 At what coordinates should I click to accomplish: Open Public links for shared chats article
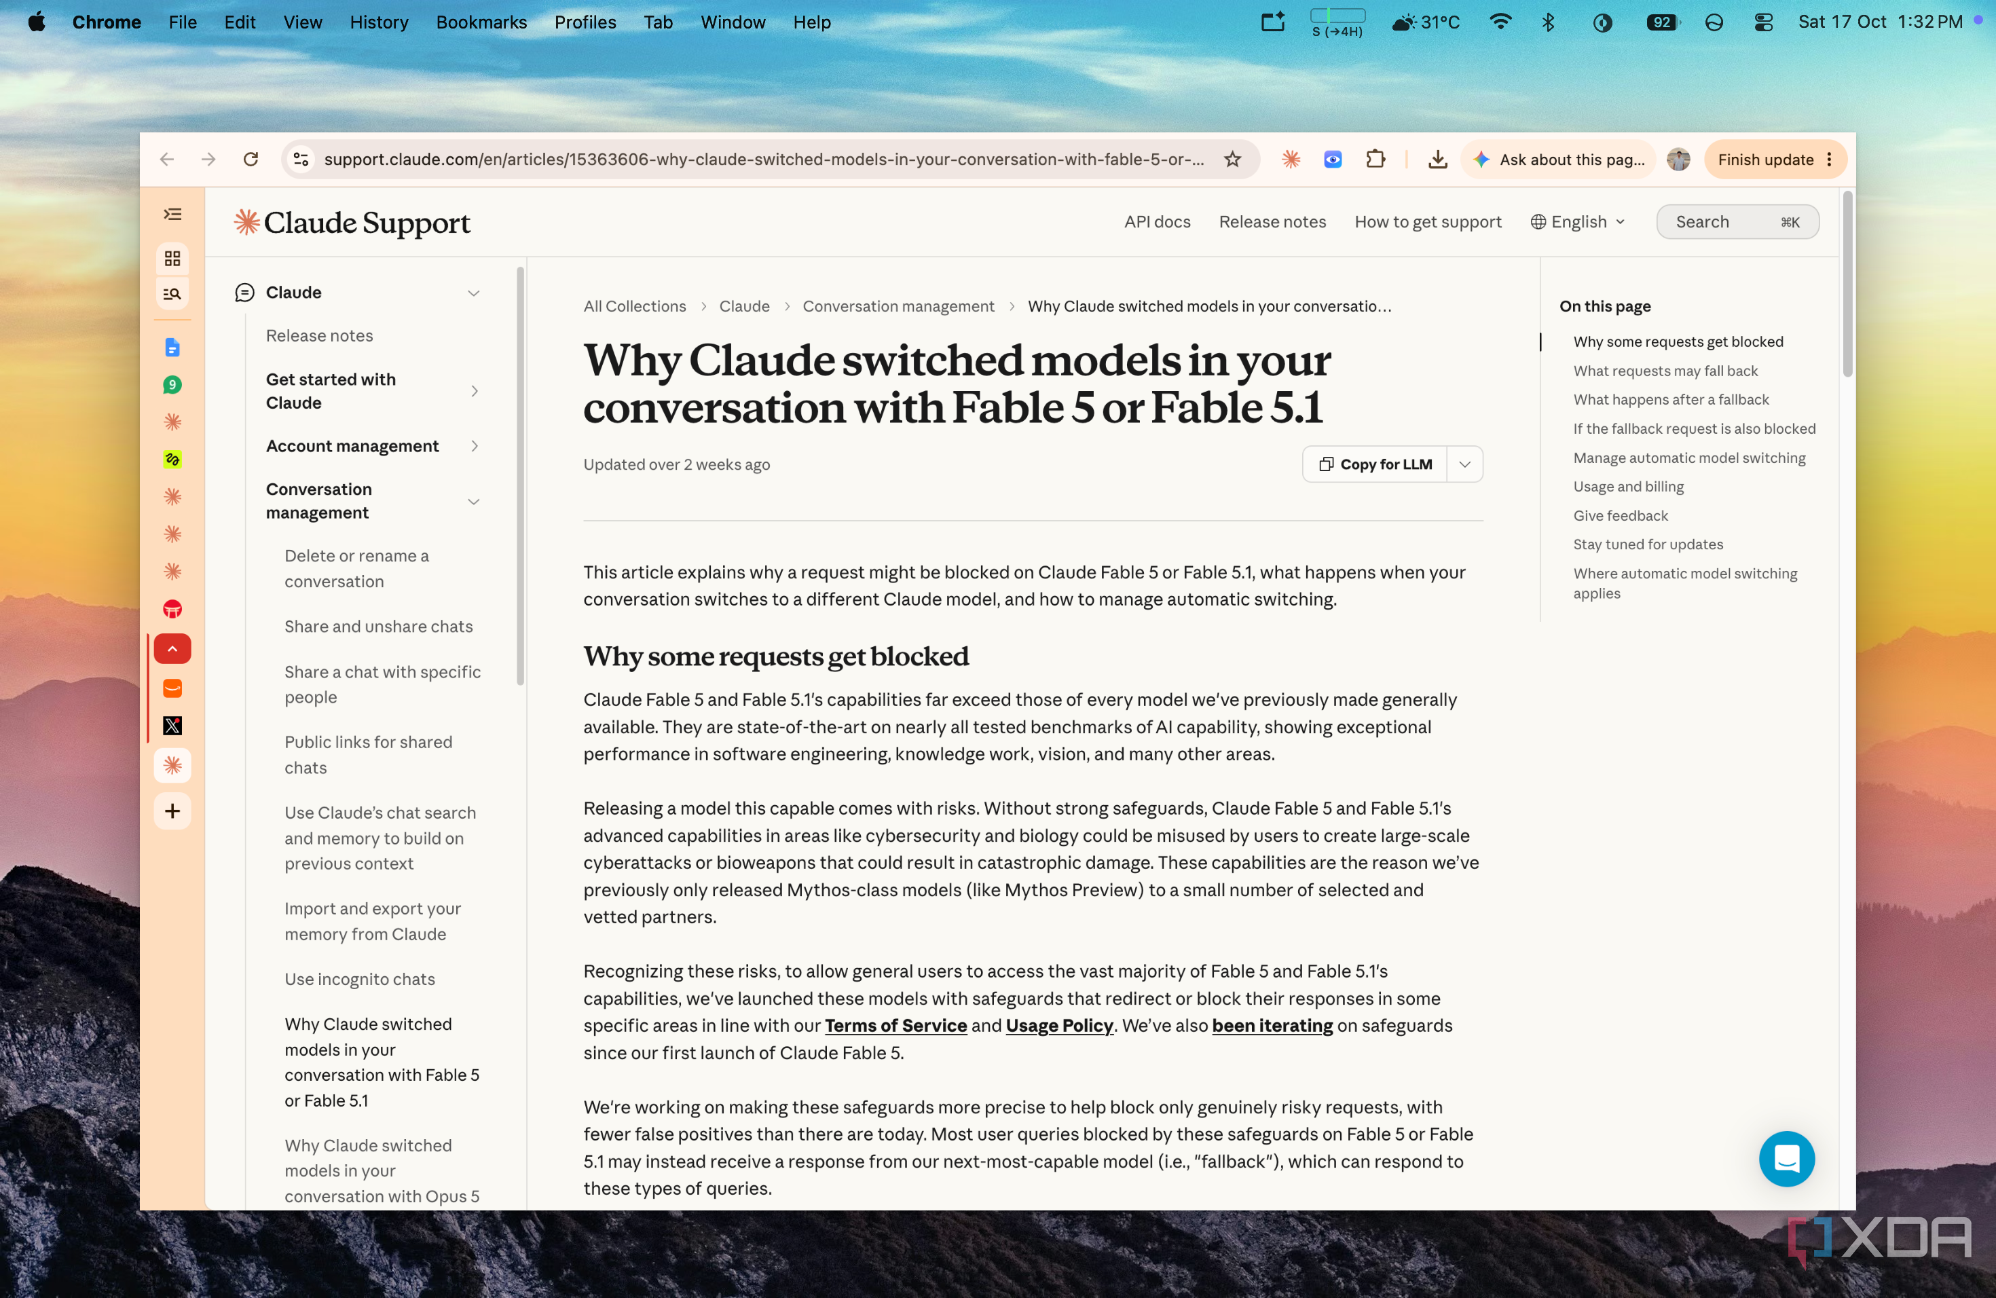[368, 755]
